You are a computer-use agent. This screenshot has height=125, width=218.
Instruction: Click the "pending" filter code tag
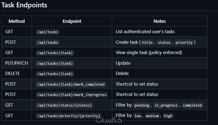142,105
